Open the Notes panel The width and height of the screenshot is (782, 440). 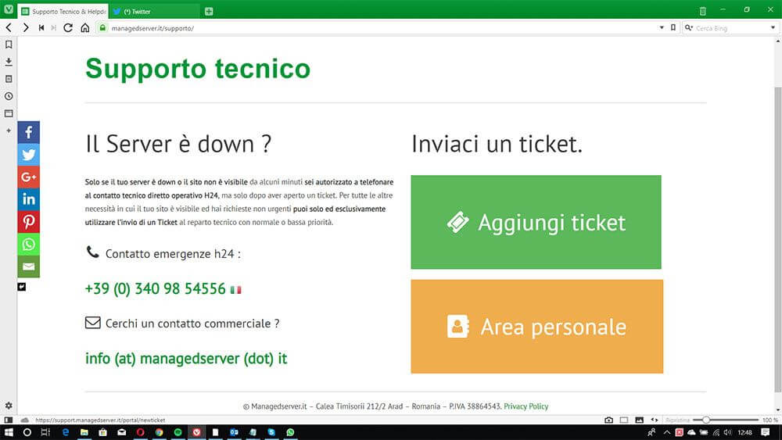[9, 79]
